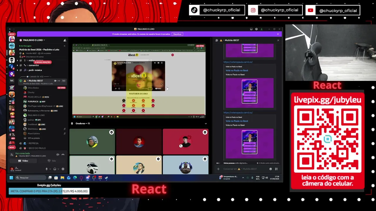Open the invite people icon
The image size is (376, 211).
(65, 40)
